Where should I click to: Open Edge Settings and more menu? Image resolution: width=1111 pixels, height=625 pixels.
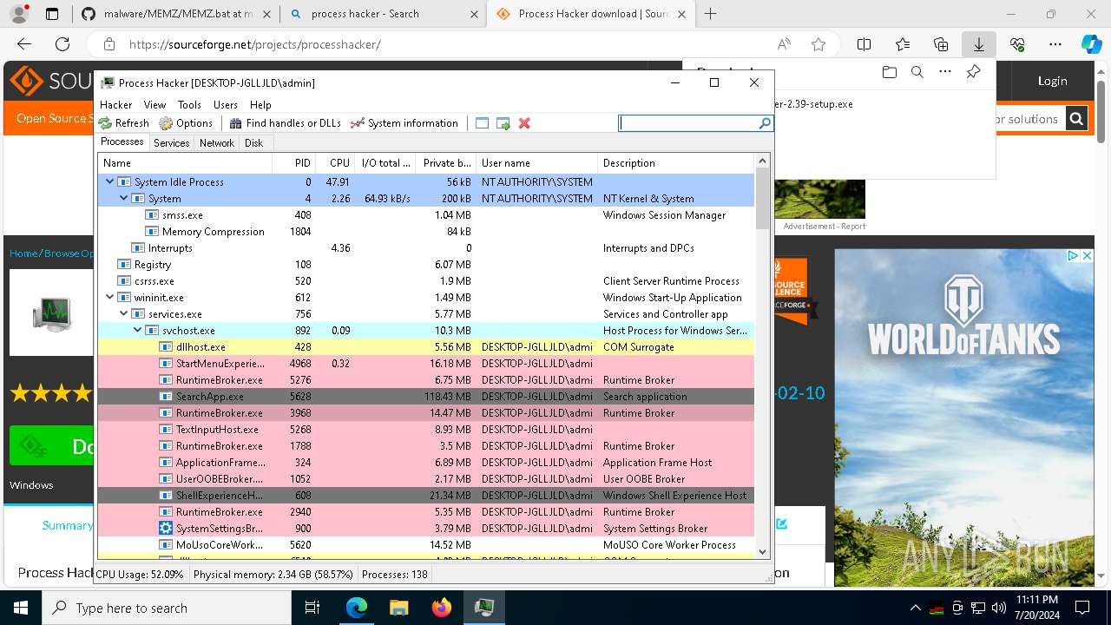pos(1055,44)
